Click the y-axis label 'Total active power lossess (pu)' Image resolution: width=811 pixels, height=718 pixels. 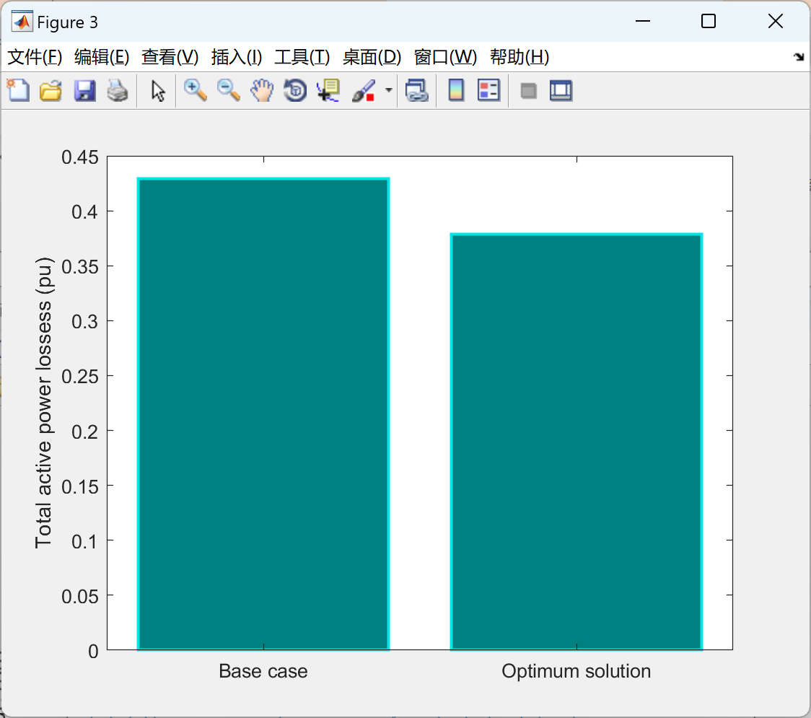(44, 403)
